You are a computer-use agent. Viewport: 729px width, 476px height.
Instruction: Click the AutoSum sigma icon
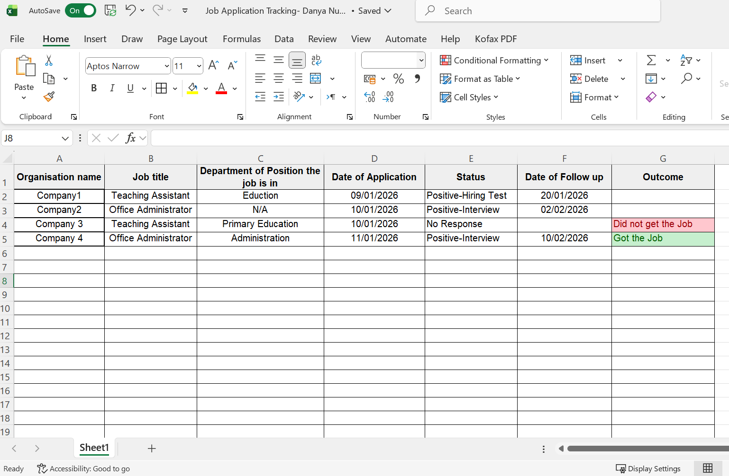click(x=652, y=60)
